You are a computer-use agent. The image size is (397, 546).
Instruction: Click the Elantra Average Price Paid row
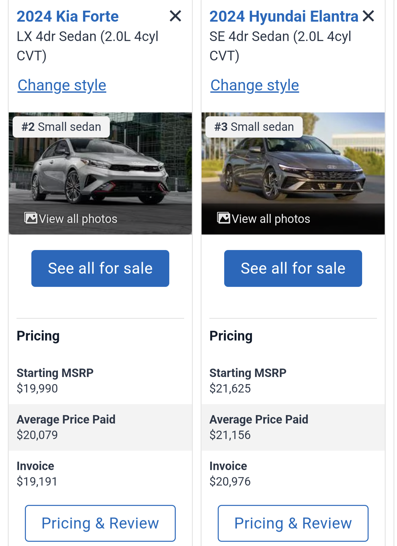pyautogui.click(x=293, y=427)
